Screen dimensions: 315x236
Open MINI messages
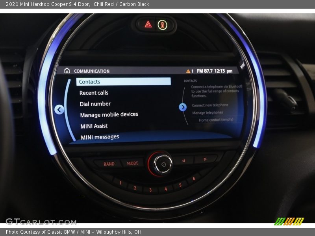[100, 137]
